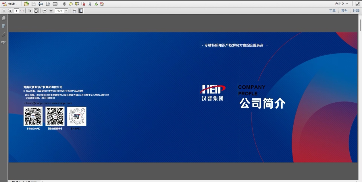Click the zoom in plus button

pos(51,11)
